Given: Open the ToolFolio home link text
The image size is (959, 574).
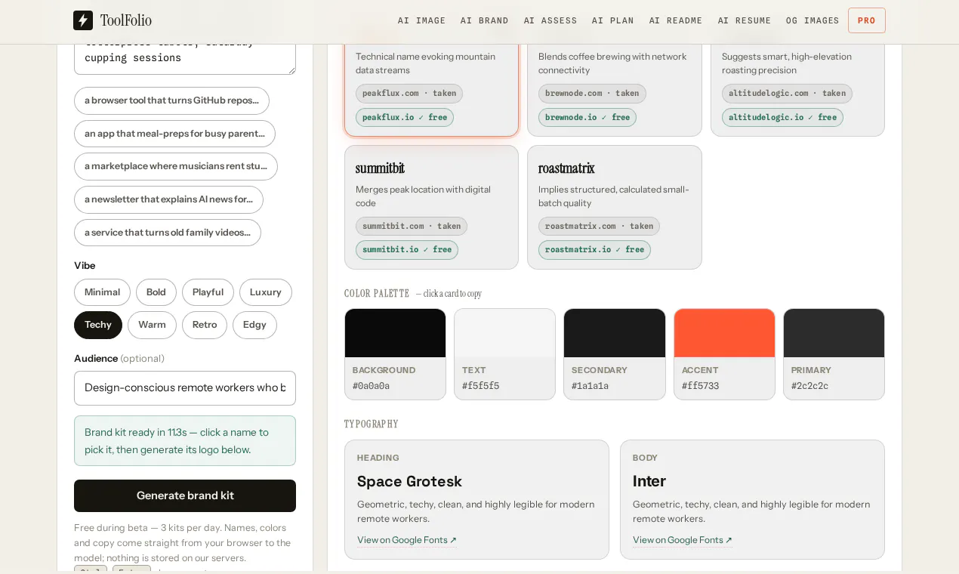Looking at the screenshot, I should pyautogui.click(x=125, y=20).
